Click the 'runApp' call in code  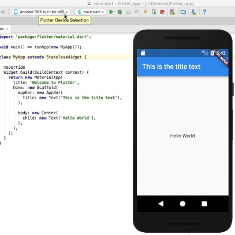[42, 47]
